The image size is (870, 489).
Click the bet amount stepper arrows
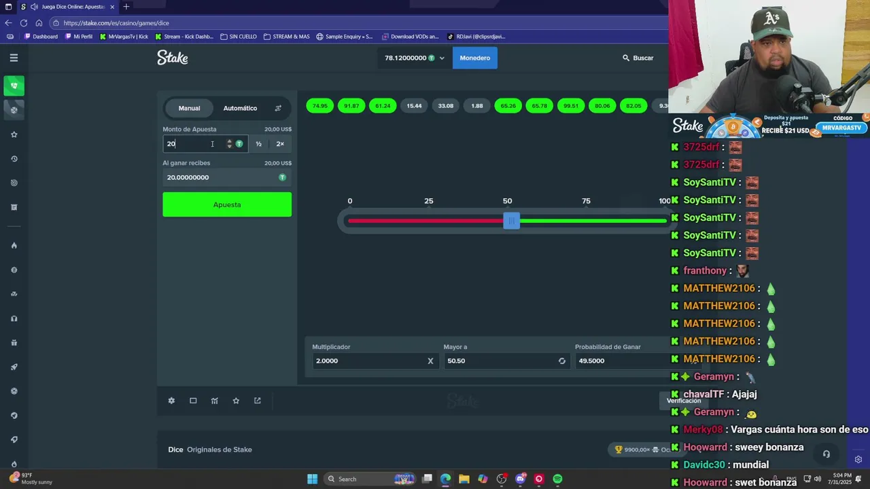pyautogui.click(x=229, y=143)
